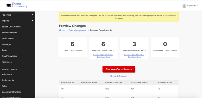Select Tasks in the sidebar
This screenshot has height=98, width=202.
coord(4,50)
